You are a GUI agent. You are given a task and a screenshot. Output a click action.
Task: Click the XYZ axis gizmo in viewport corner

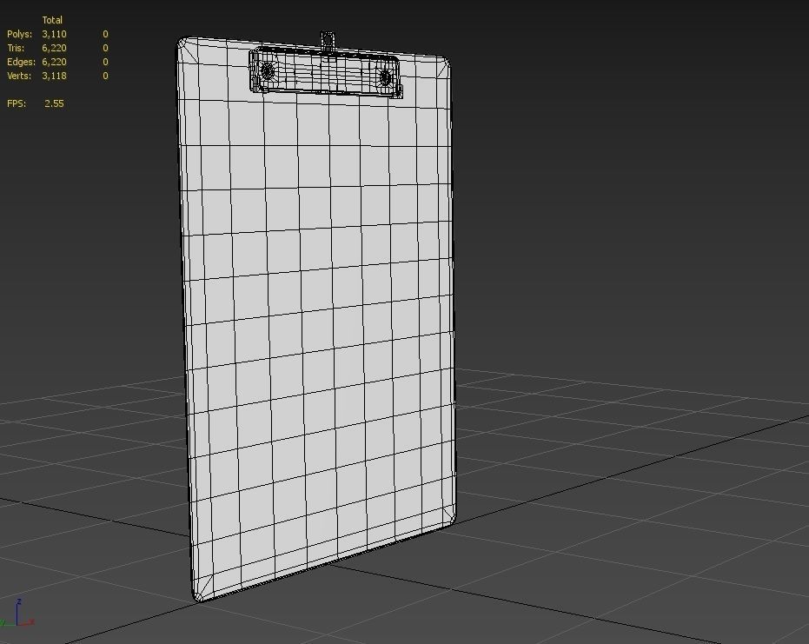point(17,614)
